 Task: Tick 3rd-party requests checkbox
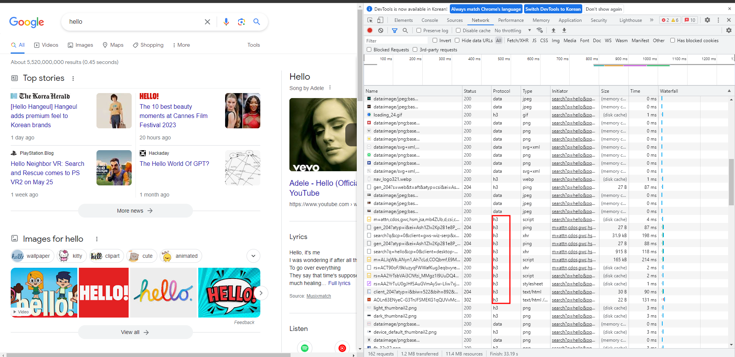tap(415, 49)
